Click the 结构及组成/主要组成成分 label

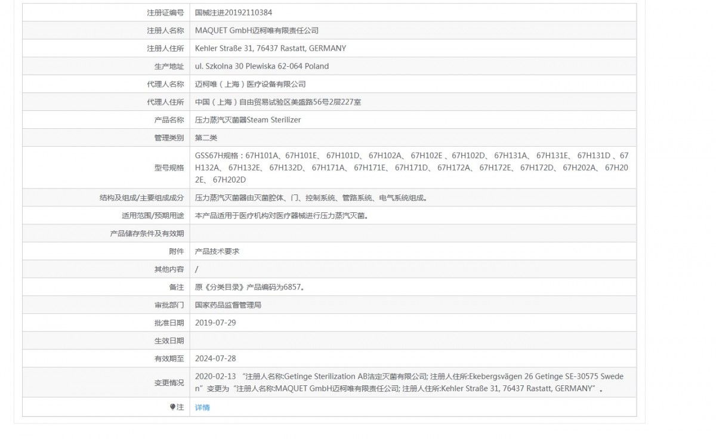pos(141,197)
